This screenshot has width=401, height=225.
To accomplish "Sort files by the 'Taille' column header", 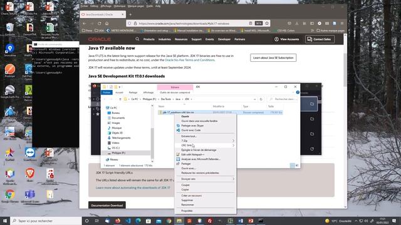I will pyautogui.click(x=271, y=106).
